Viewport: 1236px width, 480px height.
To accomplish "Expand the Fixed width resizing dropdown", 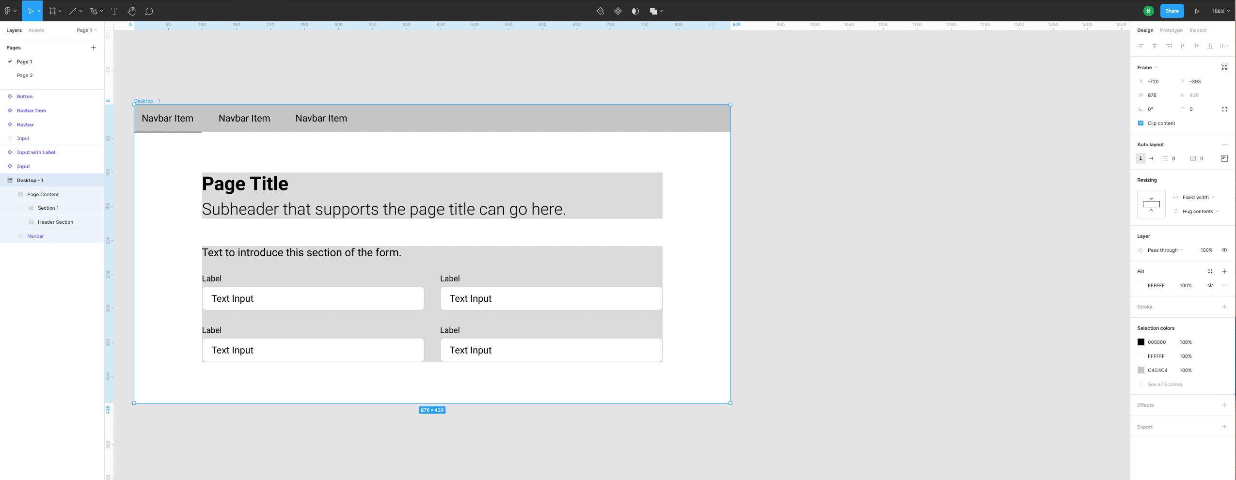I will click(1195, 197).
